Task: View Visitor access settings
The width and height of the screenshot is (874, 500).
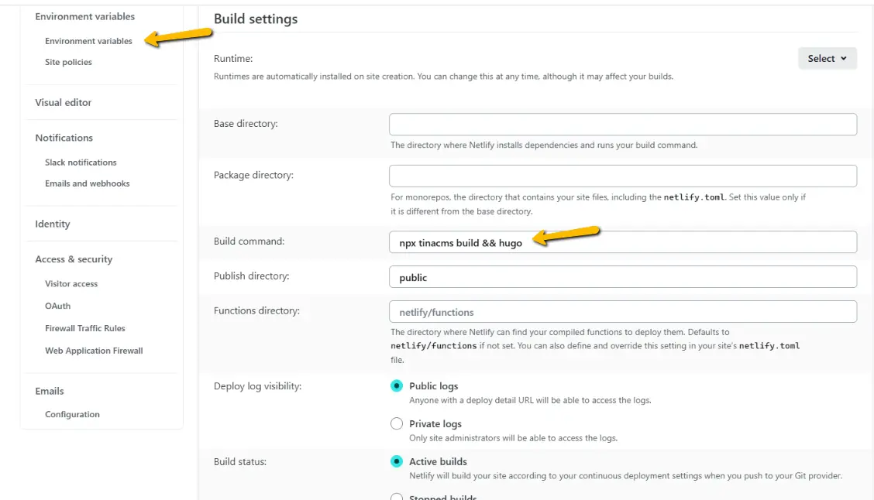Action: tap(71, 283)
